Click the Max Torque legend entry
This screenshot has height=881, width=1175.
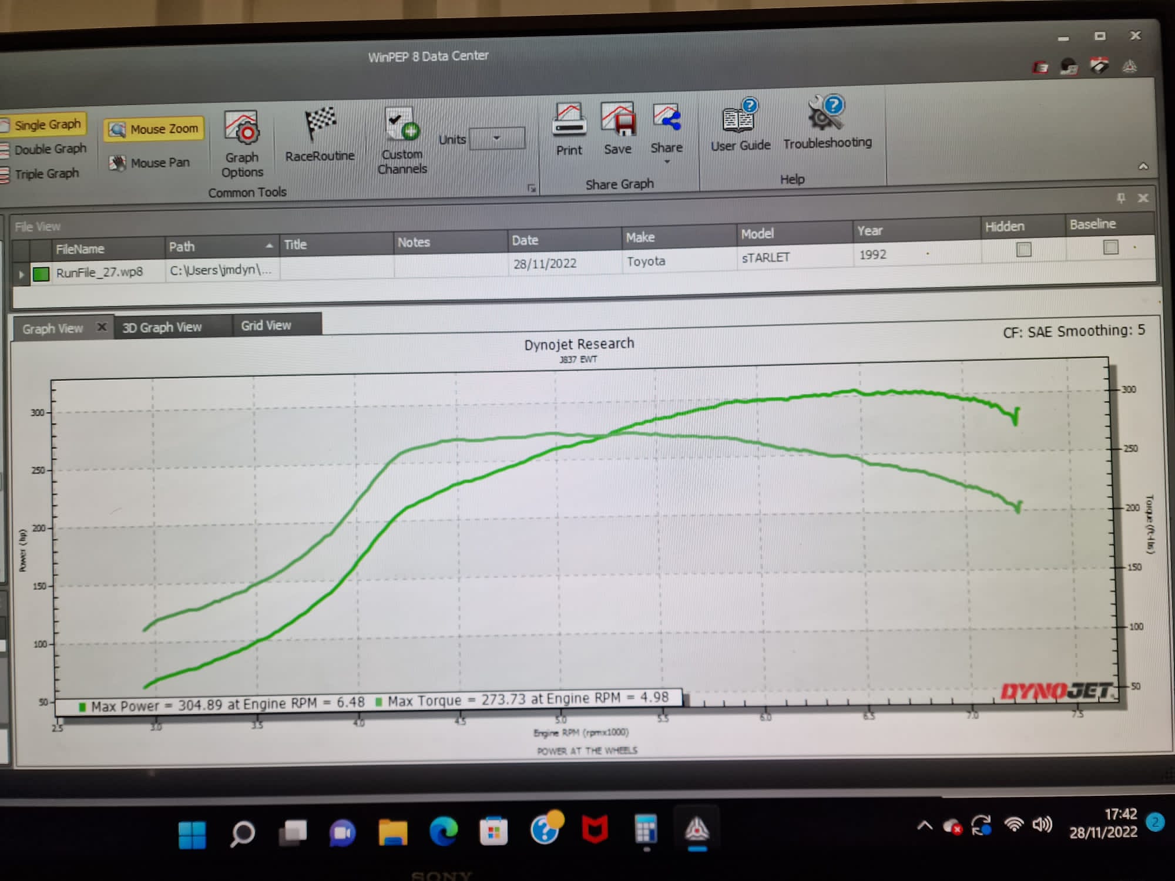522,700
